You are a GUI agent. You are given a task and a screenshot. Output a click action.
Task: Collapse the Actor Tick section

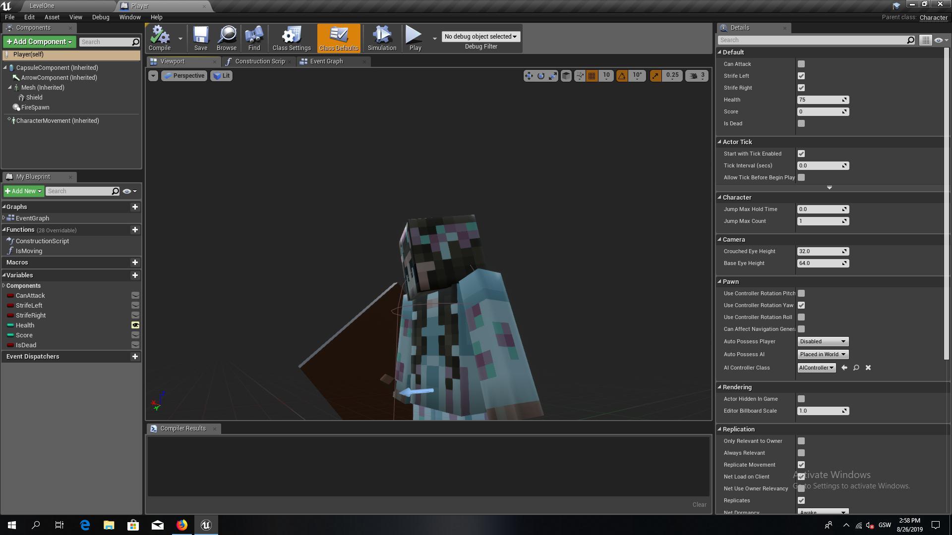click(719, 142)
